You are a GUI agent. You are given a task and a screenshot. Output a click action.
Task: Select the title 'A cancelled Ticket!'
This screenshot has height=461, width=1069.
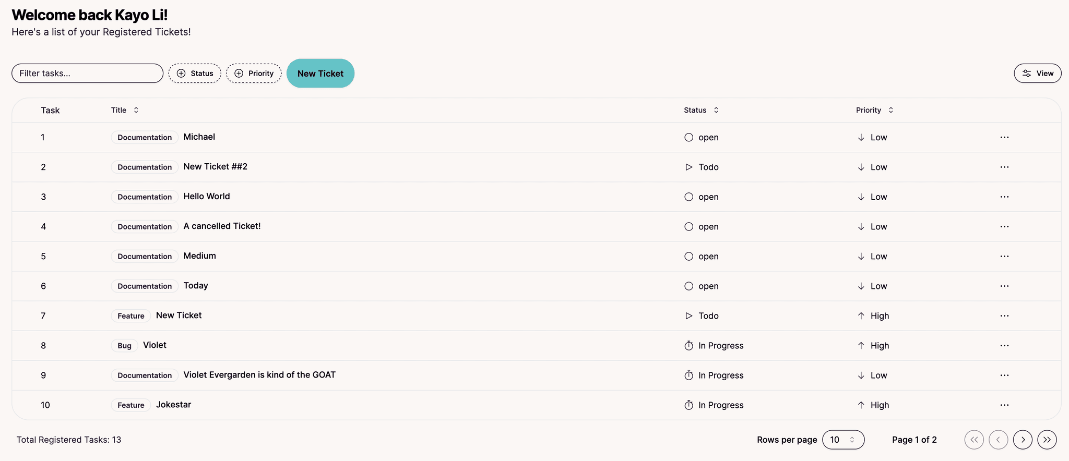click(x=222, y=226)
